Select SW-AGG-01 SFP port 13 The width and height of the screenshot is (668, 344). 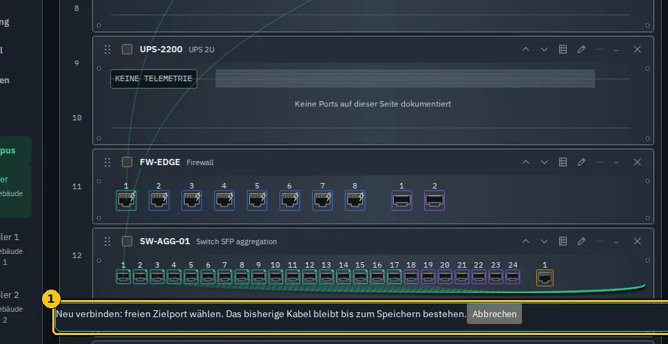point(326,277)
